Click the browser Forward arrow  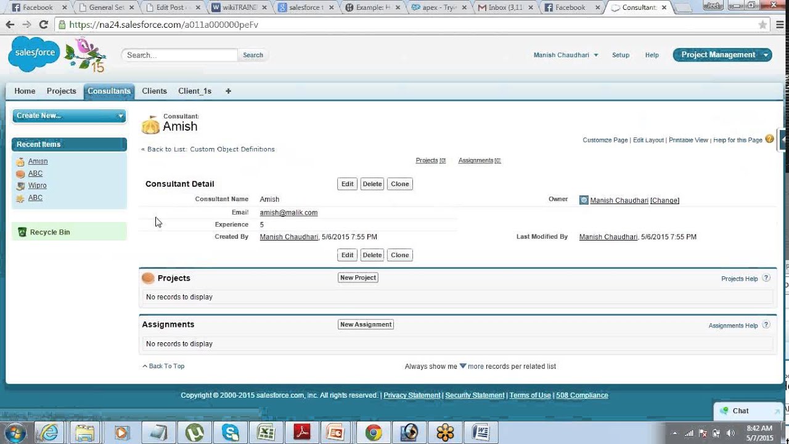coord(27,25)
